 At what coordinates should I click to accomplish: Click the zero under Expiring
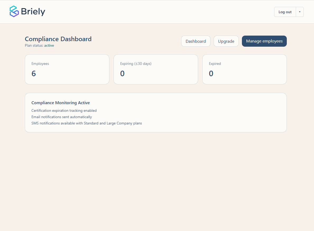pyautogui.click(x=122, y=73)
